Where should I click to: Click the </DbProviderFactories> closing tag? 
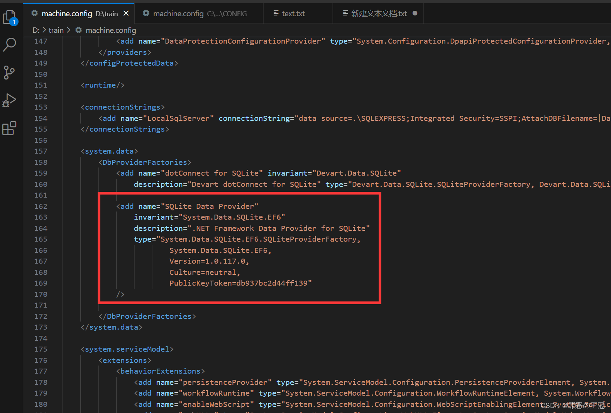(x=147, y=317)
